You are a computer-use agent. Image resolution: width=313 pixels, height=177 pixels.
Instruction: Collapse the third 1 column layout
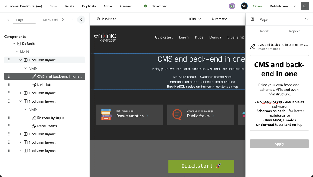[20, 101]
